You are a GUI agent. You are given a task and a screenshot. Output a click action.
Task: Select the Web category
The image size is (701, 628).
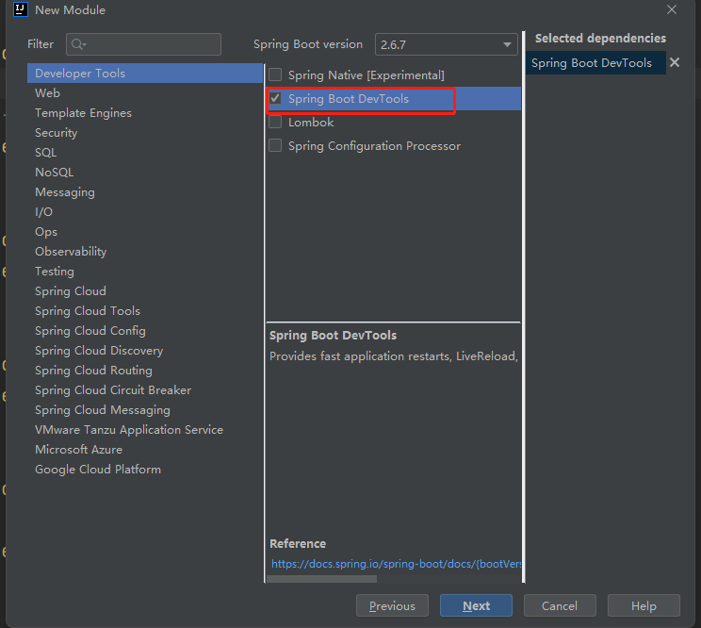[x=145, y=93]
